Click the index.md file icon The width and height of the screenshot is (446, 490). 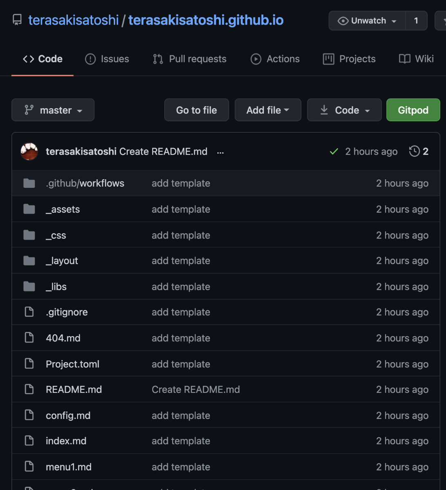click(x=29, y=441)
